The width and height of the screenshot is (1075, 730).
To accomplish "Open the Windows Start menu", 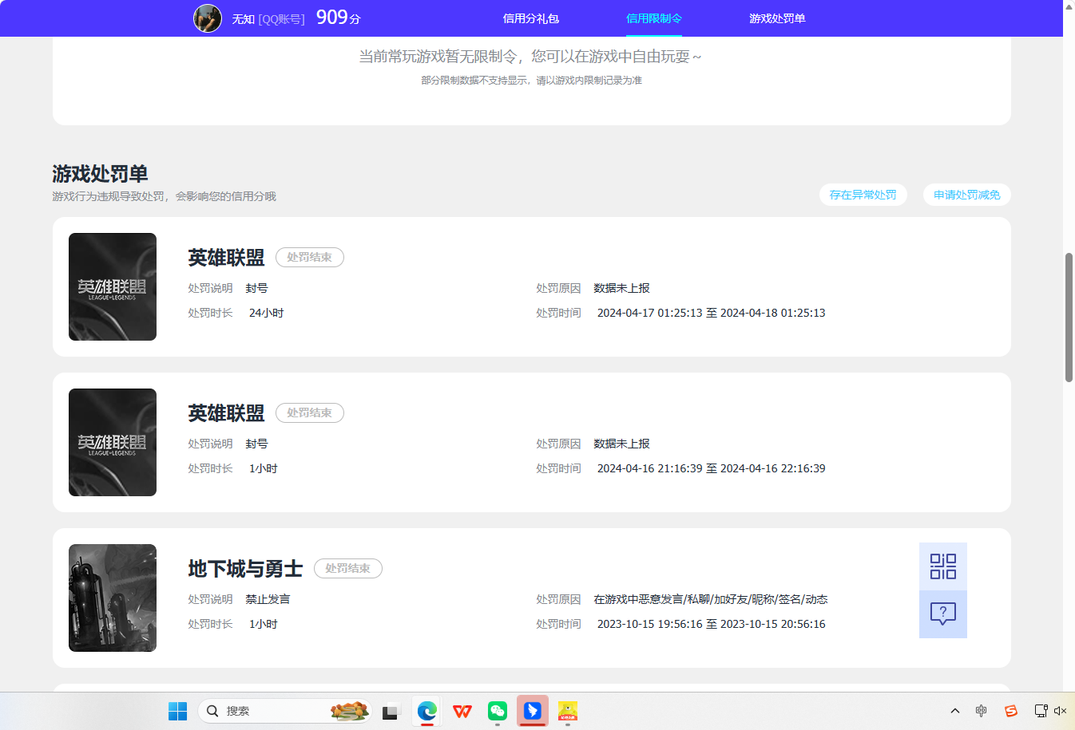I will click(x=177, y=711).
